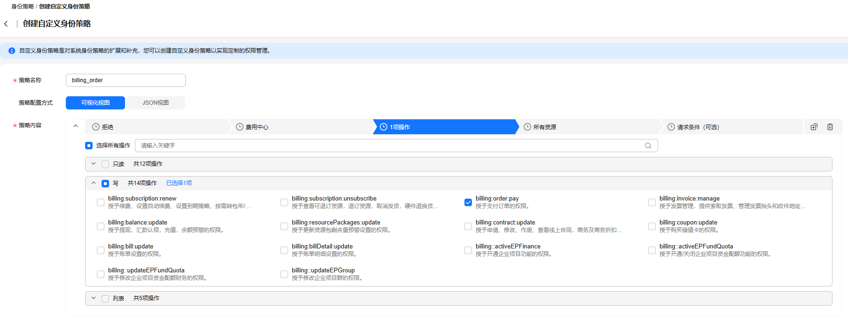Enable billing::activeEPFundQuota checkbox
Screen dimensions: 848x317
click(652, 250)
